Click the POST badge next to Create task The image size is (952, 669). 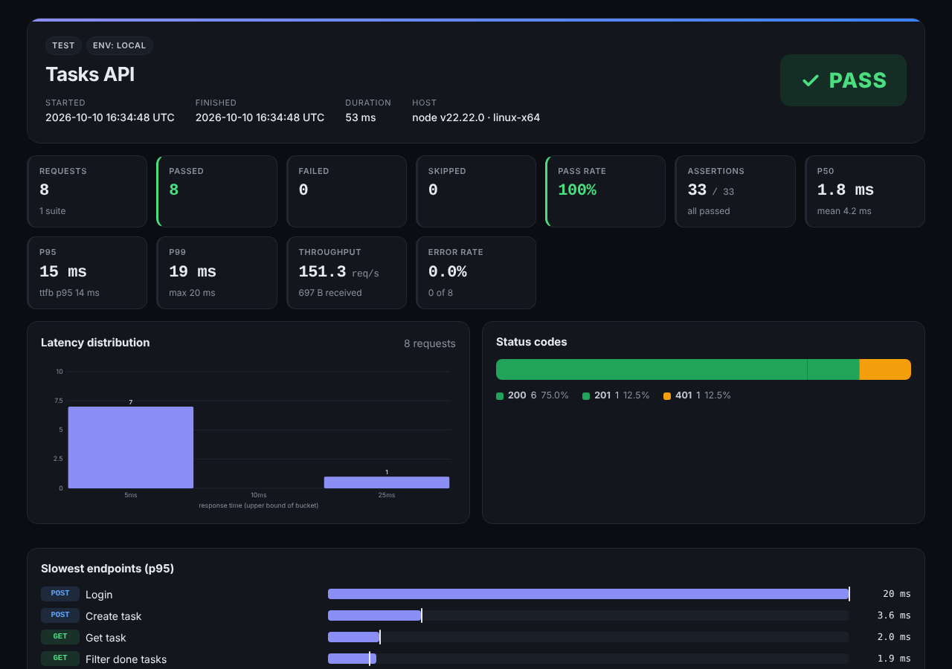pyautogui.click(x=60, y=615)
